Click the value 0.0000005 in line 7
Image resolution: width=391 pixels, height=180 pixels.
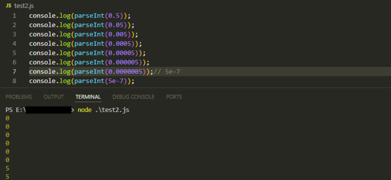(125, 72)
